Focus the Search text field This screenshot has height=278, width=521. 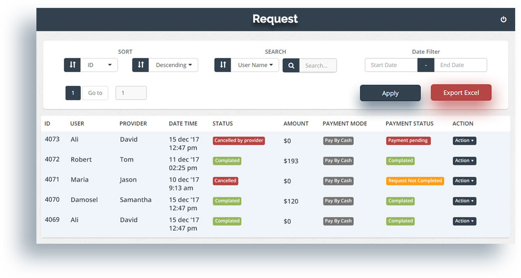[x=318, y=65]
